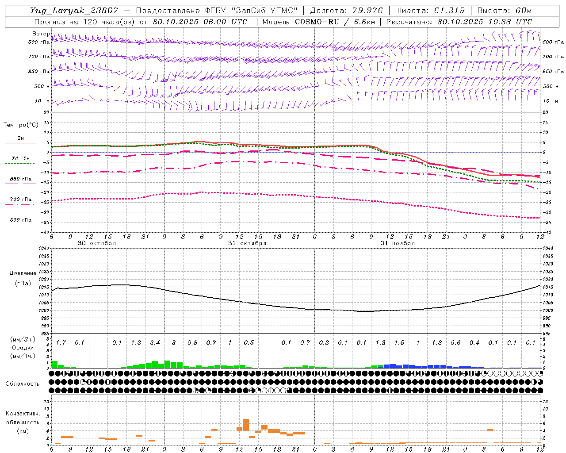Screen dimensions: 566x453
Task: Click the '700 гПа' temperature legend entry
Action: pyautogui.click(x=21, y=200)
